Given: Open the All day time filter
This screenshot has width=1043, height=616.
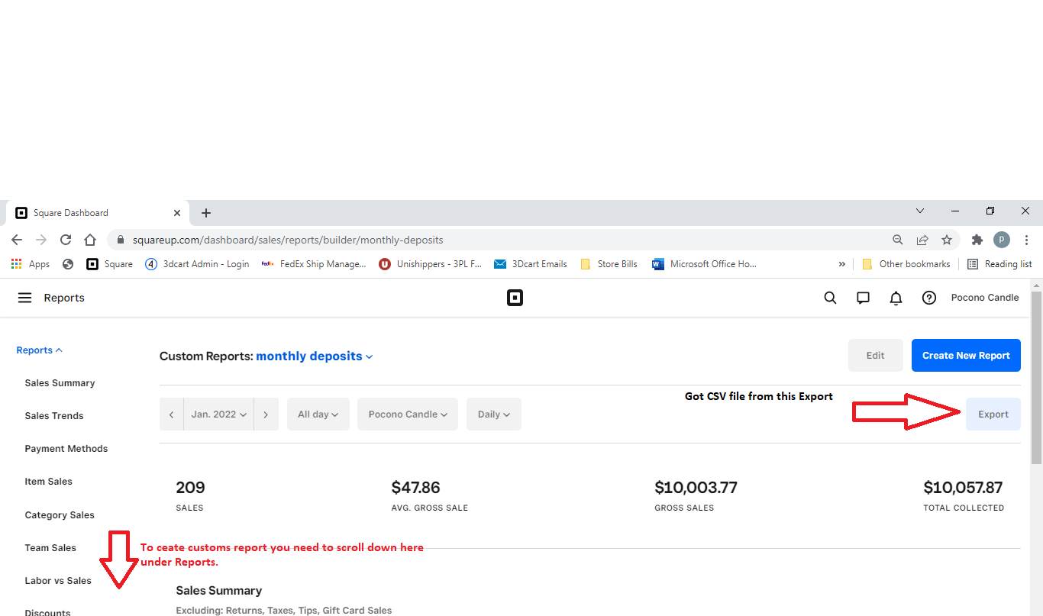Looking at the screenshot, I should pyautogui.click(x=318, y=414).
